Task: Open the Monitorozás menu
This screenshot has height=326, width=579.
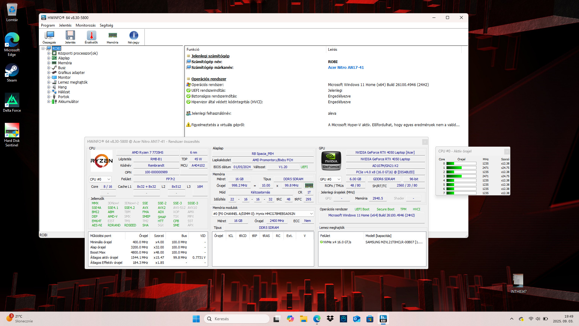Action: [x=85, y=25]
